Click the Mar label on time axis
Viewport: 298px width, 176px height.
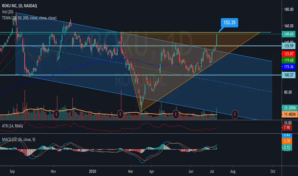tap(130, 172)
